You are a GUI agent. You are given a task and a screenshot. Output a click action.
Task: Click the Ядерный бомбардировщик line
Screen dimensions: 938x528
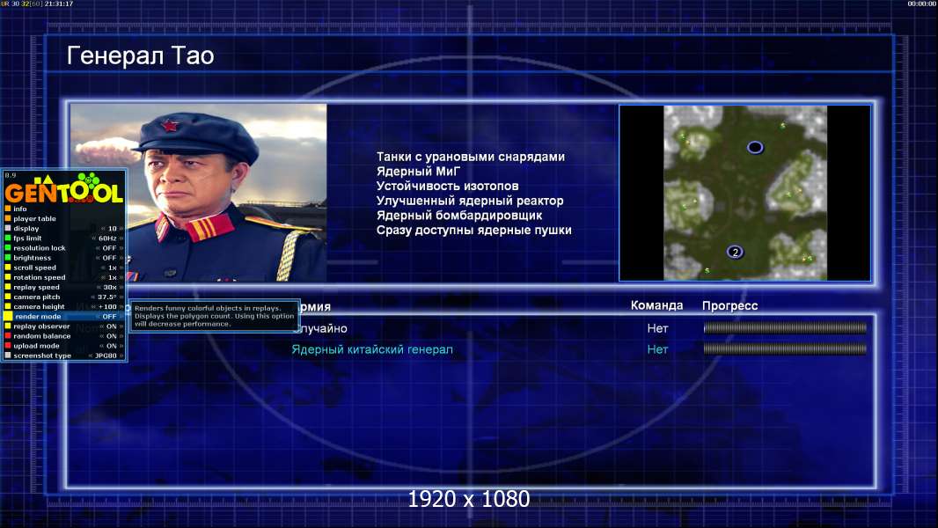click(x=459, y=216)
